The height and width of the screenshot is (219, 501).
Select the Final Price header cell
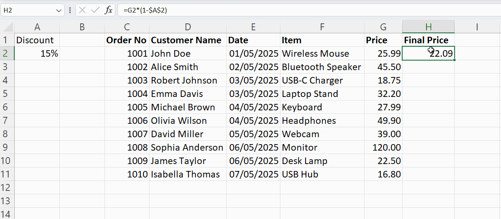pyautogui.click(x=428, y=40)
